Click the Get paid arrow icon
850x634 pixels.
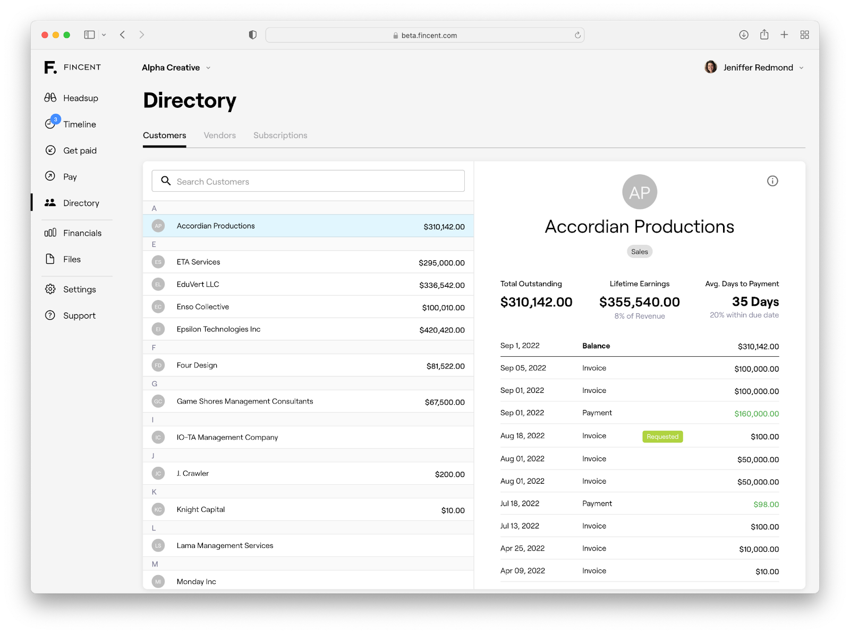(50, 150)
